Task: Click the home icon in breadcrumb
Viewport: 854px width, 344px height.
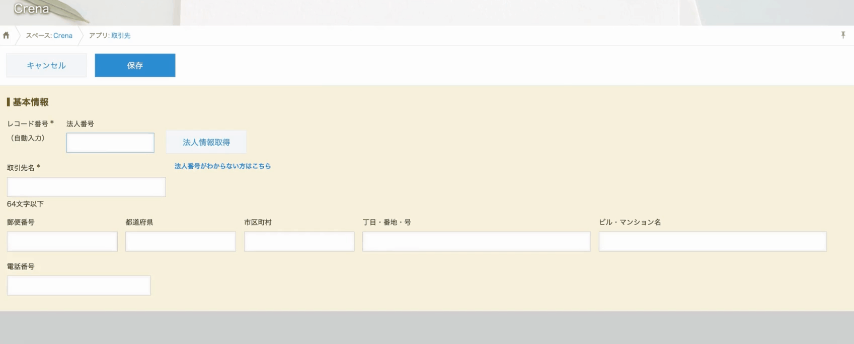Action: [6, 36]
